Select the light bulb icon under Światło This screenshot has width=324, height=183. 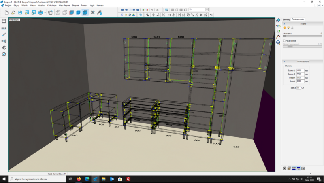288,28
